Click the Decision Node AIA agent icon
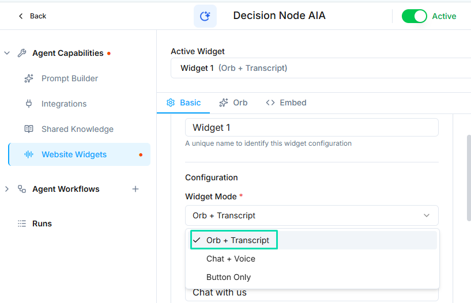Image resolution: width=471 pixels, height=303 pixels. pos(205,16)
